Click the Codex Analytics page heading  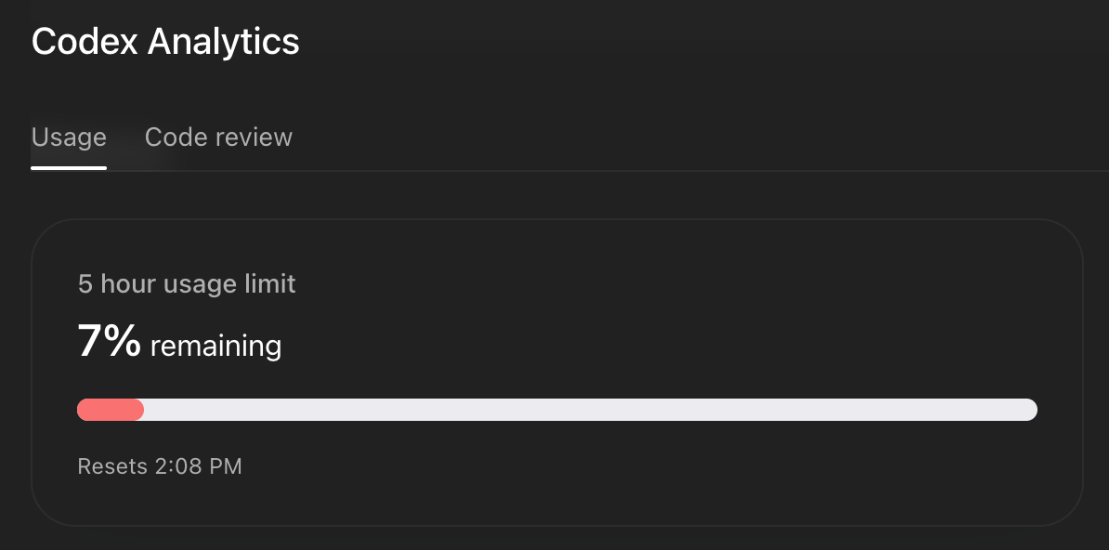click(165, 42)
